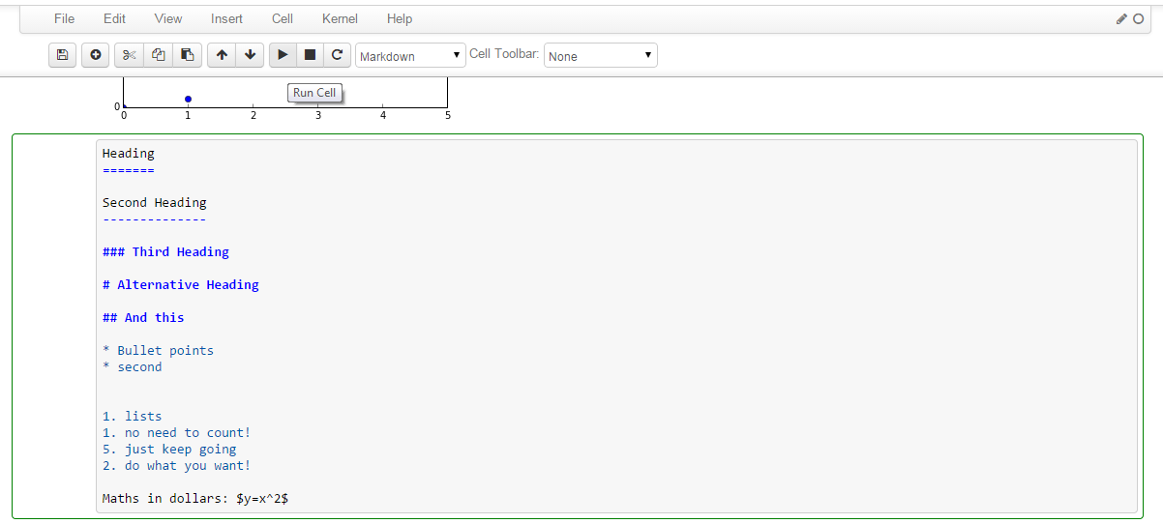
Task: Open the Kernel menu
Action: [340, 18]
